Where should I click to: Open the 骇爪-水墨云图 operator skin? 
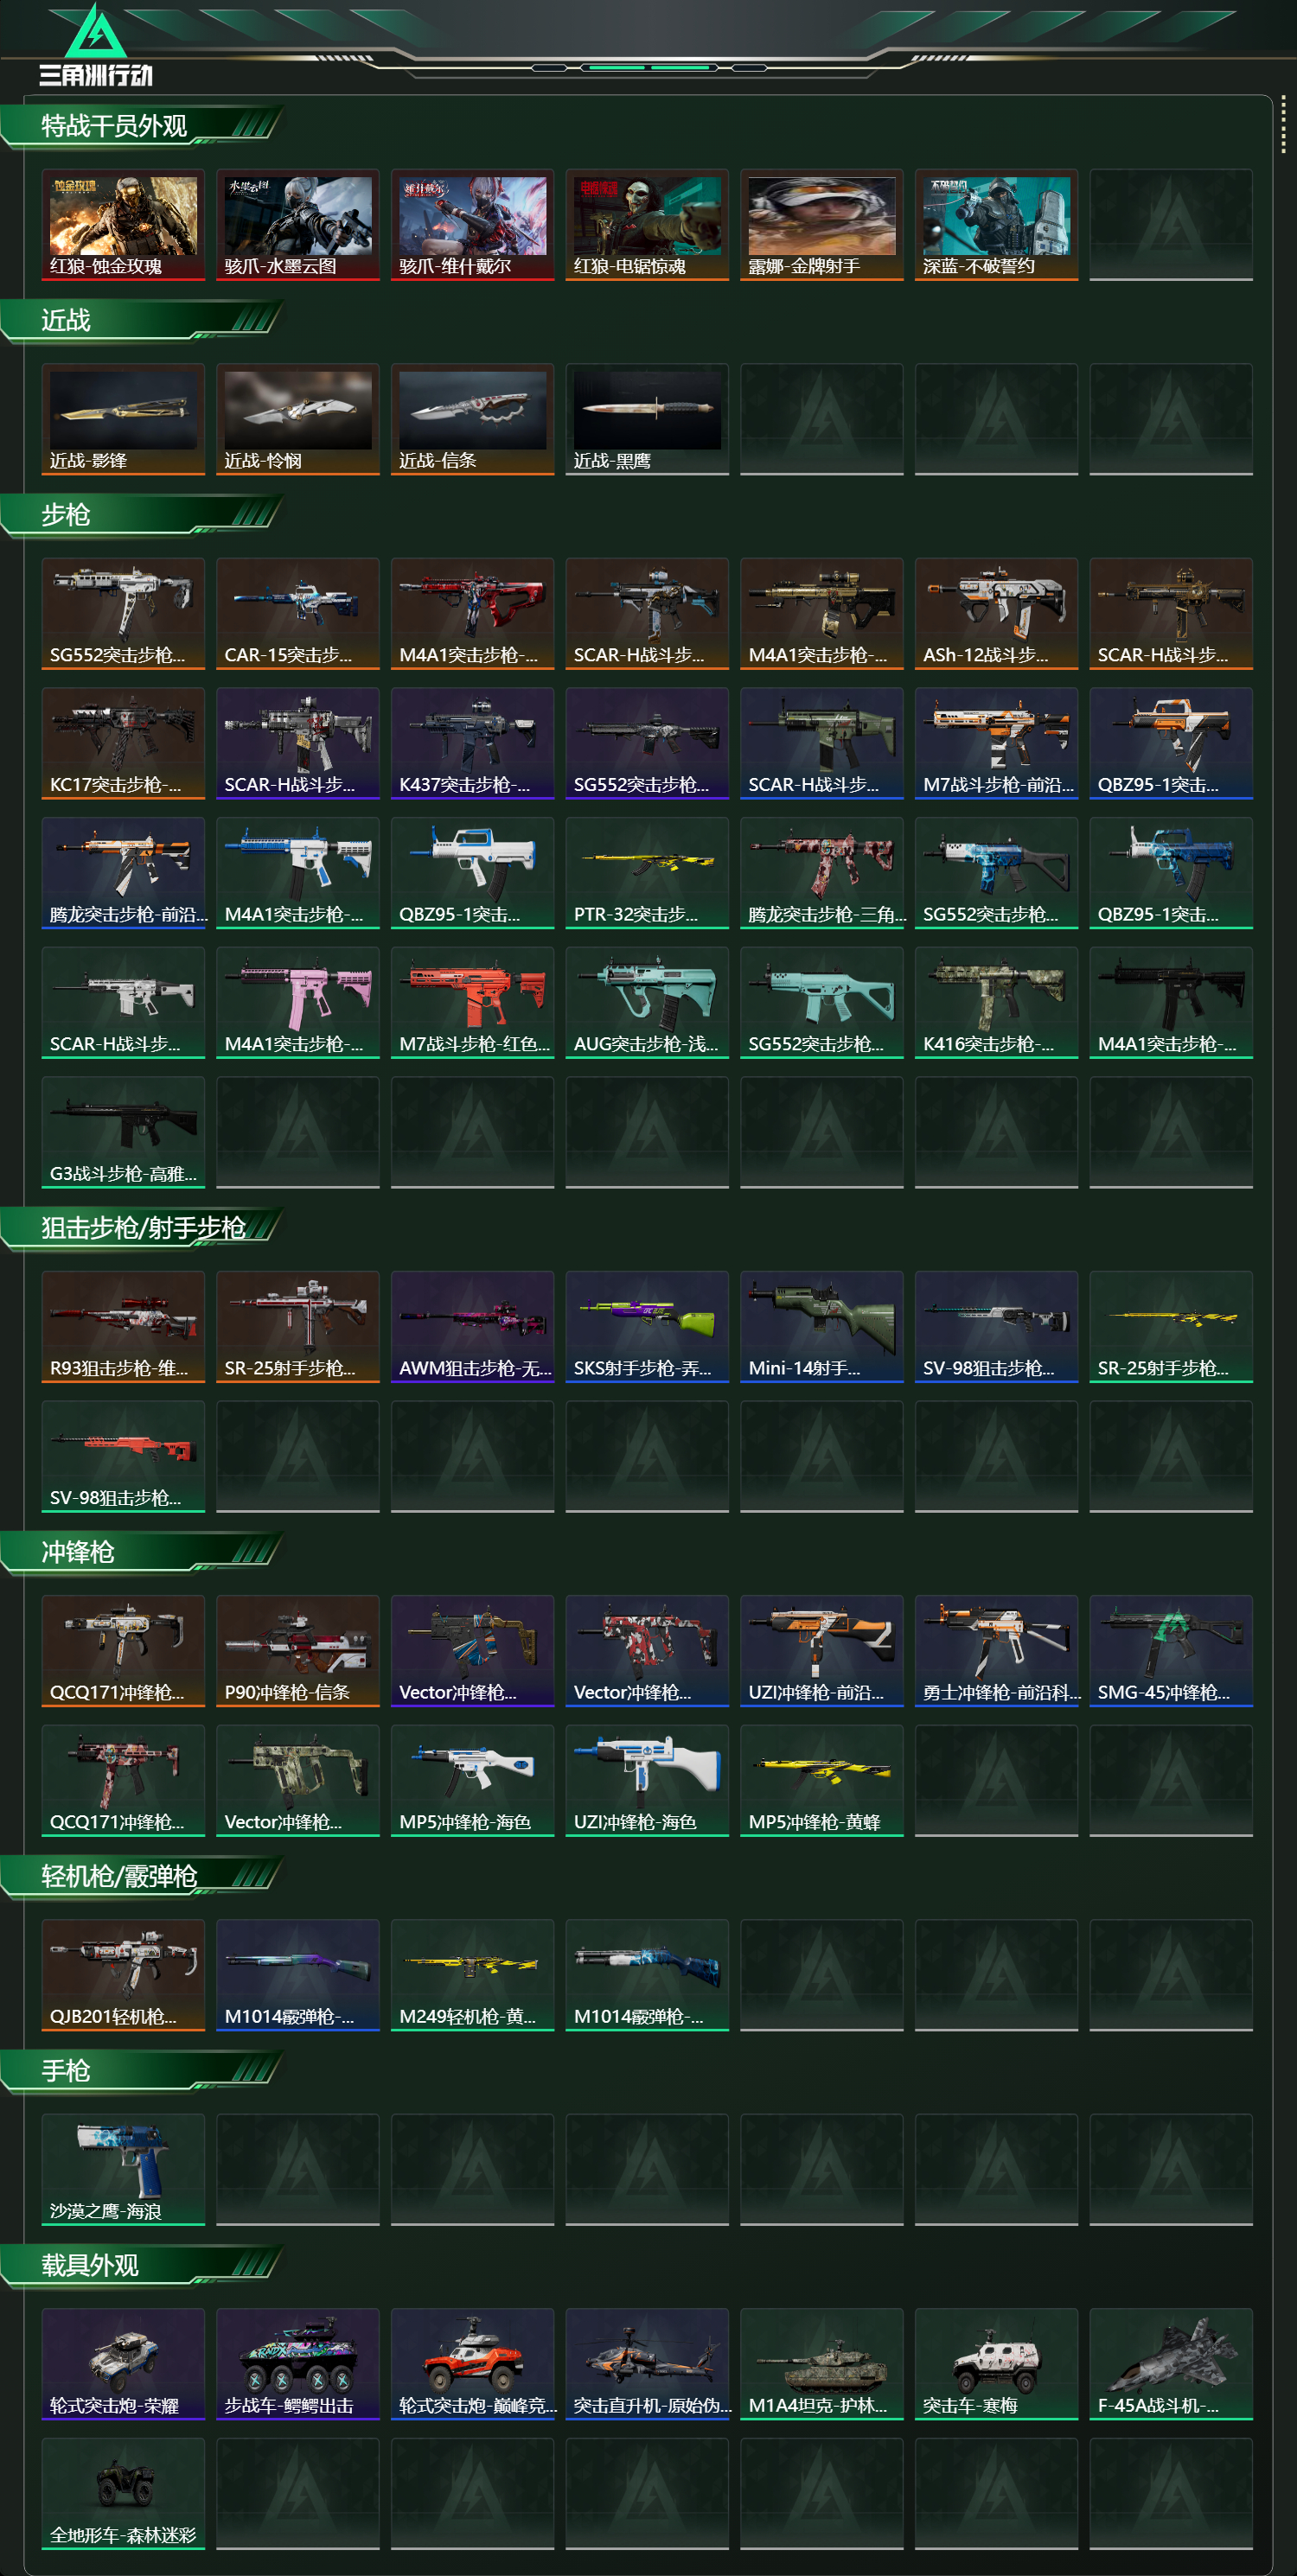coord(298,225)
